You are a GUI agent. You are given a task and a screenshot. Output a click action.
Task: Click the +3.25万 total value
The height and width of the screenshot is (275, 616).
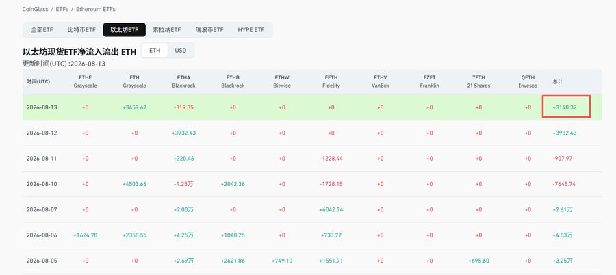coord(562,261)
